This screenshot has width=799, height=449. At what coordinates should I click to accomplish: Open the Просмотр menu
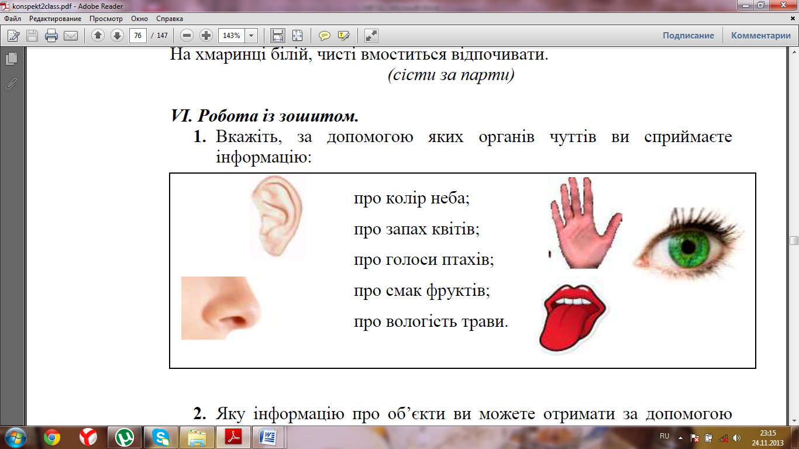click(x=106, y=19)
